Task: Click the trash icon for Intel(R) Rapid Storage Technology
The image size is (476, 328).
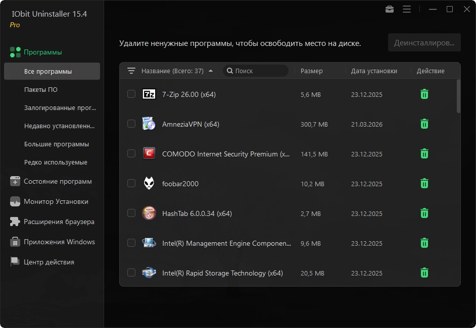Action: pyautogui.click(x=424, y=272)
